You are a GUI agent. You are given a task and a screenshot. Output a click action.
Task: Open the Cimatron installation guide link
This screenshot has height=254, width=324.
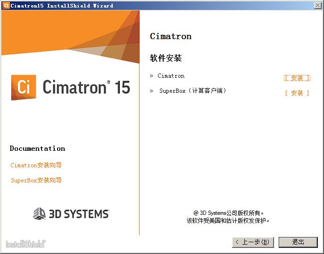[x=36, y=165]
